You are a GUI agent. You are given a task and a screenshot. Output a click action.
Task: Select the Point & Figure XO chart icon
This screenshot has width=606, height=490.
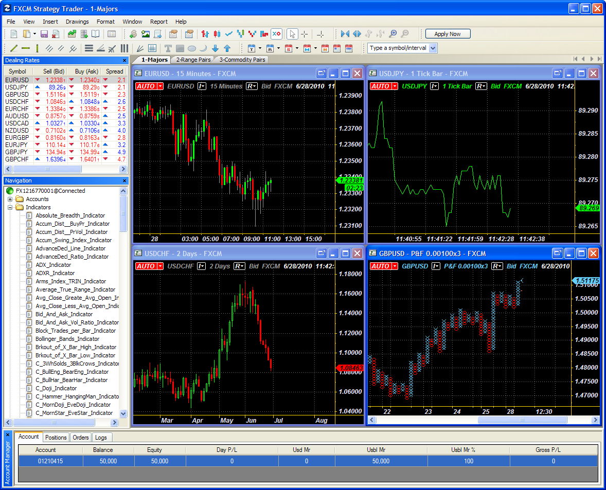(276, 34)
